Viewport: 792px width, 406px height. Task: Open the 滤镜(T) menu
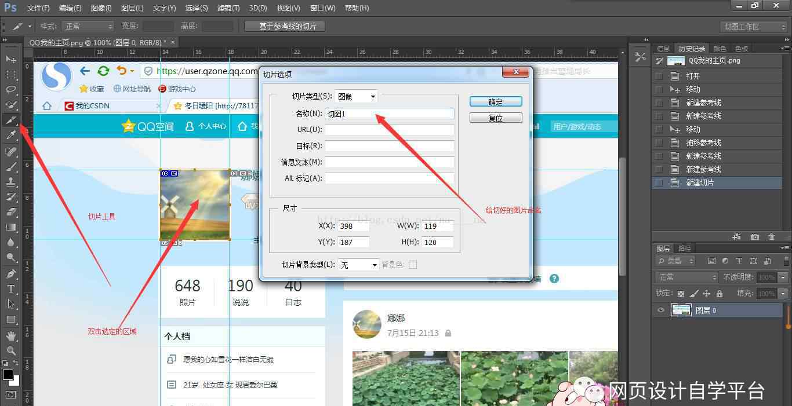tap(228, 8)
